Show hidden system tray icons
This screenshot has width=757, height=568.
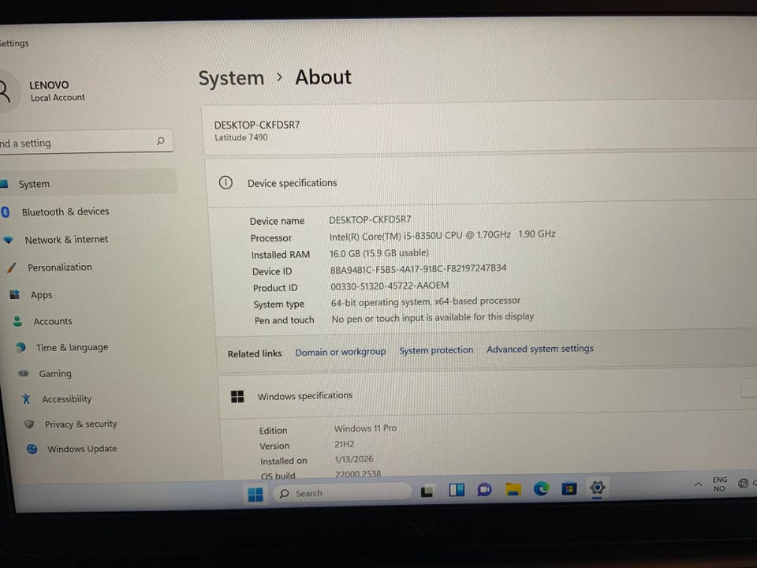coord(698,484)
